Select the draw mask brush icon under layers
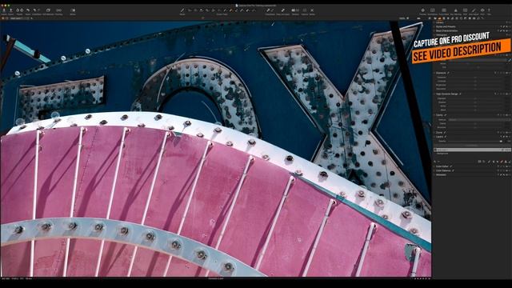This screenshot has height=288, width=512. pyautogui.click(x=489, y=162)
